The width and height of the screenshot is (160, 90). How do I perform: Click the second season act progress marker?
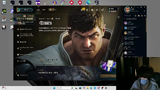click(44, 60)
